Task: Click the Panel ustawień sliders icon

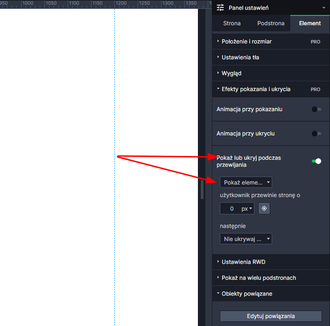Action: click(x=221, y=8)
